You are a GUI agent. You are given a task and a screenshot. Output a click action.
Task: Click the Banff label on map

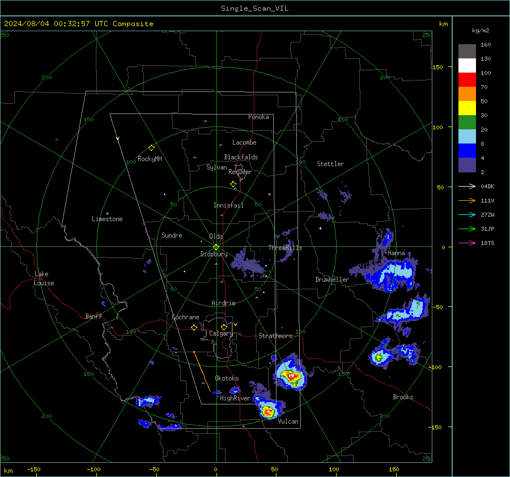click(93, 316)
